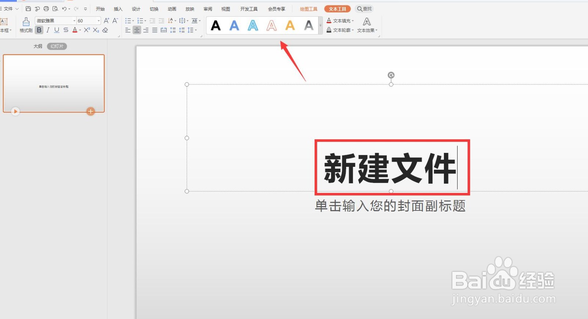588x319 pixels.
Task: Decrease font size with A- icon
Action: click(x=115, y=21)
